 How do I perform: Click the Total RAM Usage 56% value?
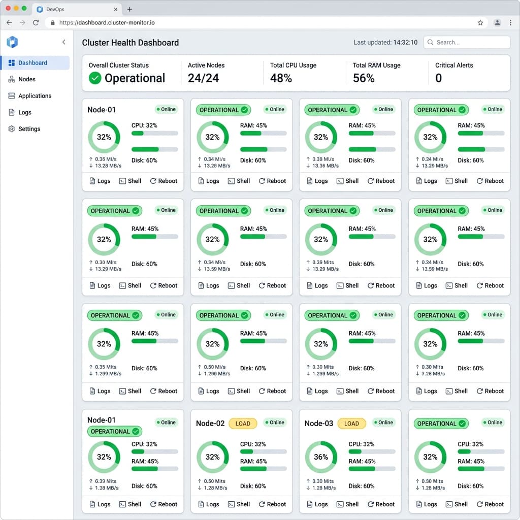(364, 78)
